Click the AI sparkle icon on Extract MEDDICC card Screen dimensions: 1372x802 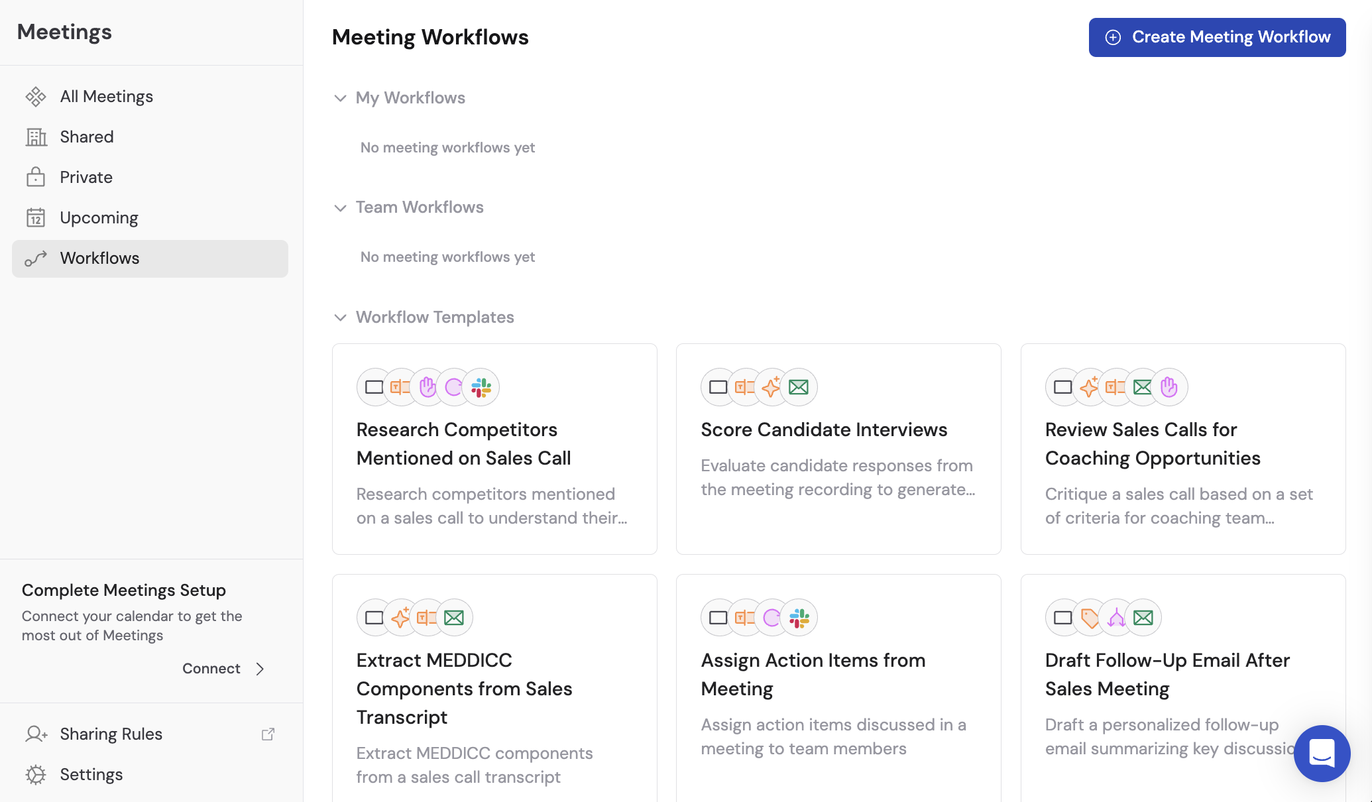click(x=401, y=617)
